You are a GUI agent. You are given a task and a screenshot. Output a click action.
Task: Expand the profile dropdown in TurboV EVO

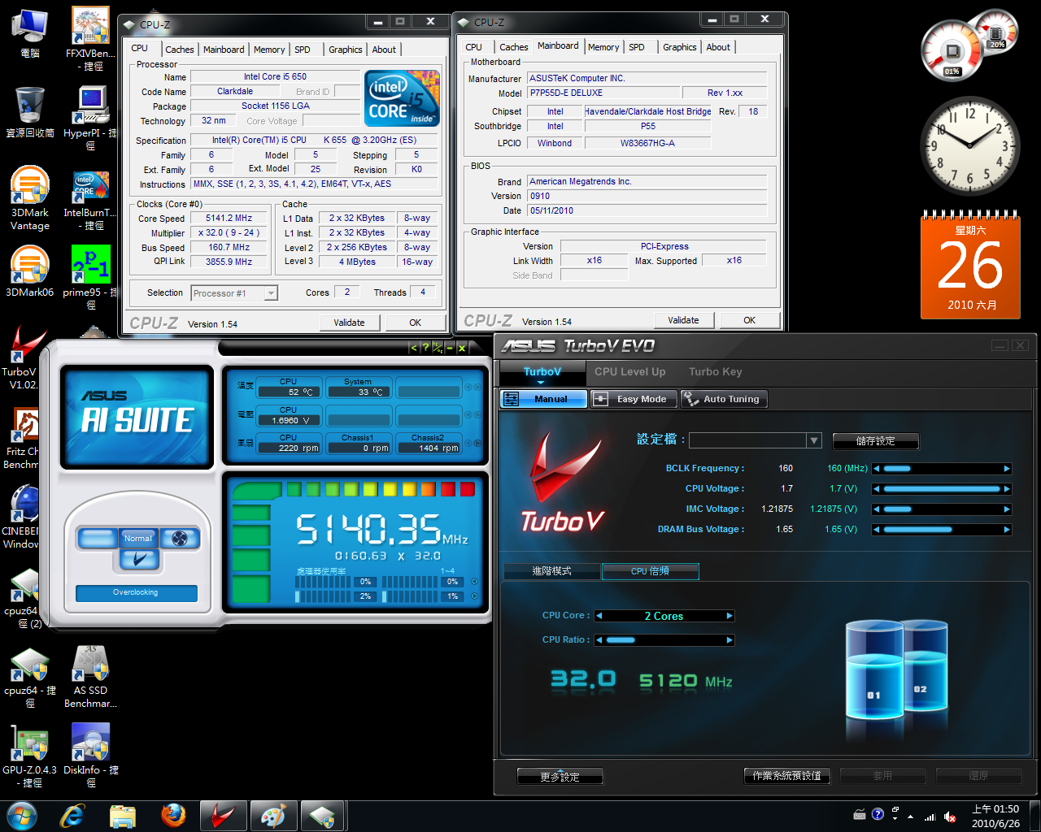[x=813, y=440]
